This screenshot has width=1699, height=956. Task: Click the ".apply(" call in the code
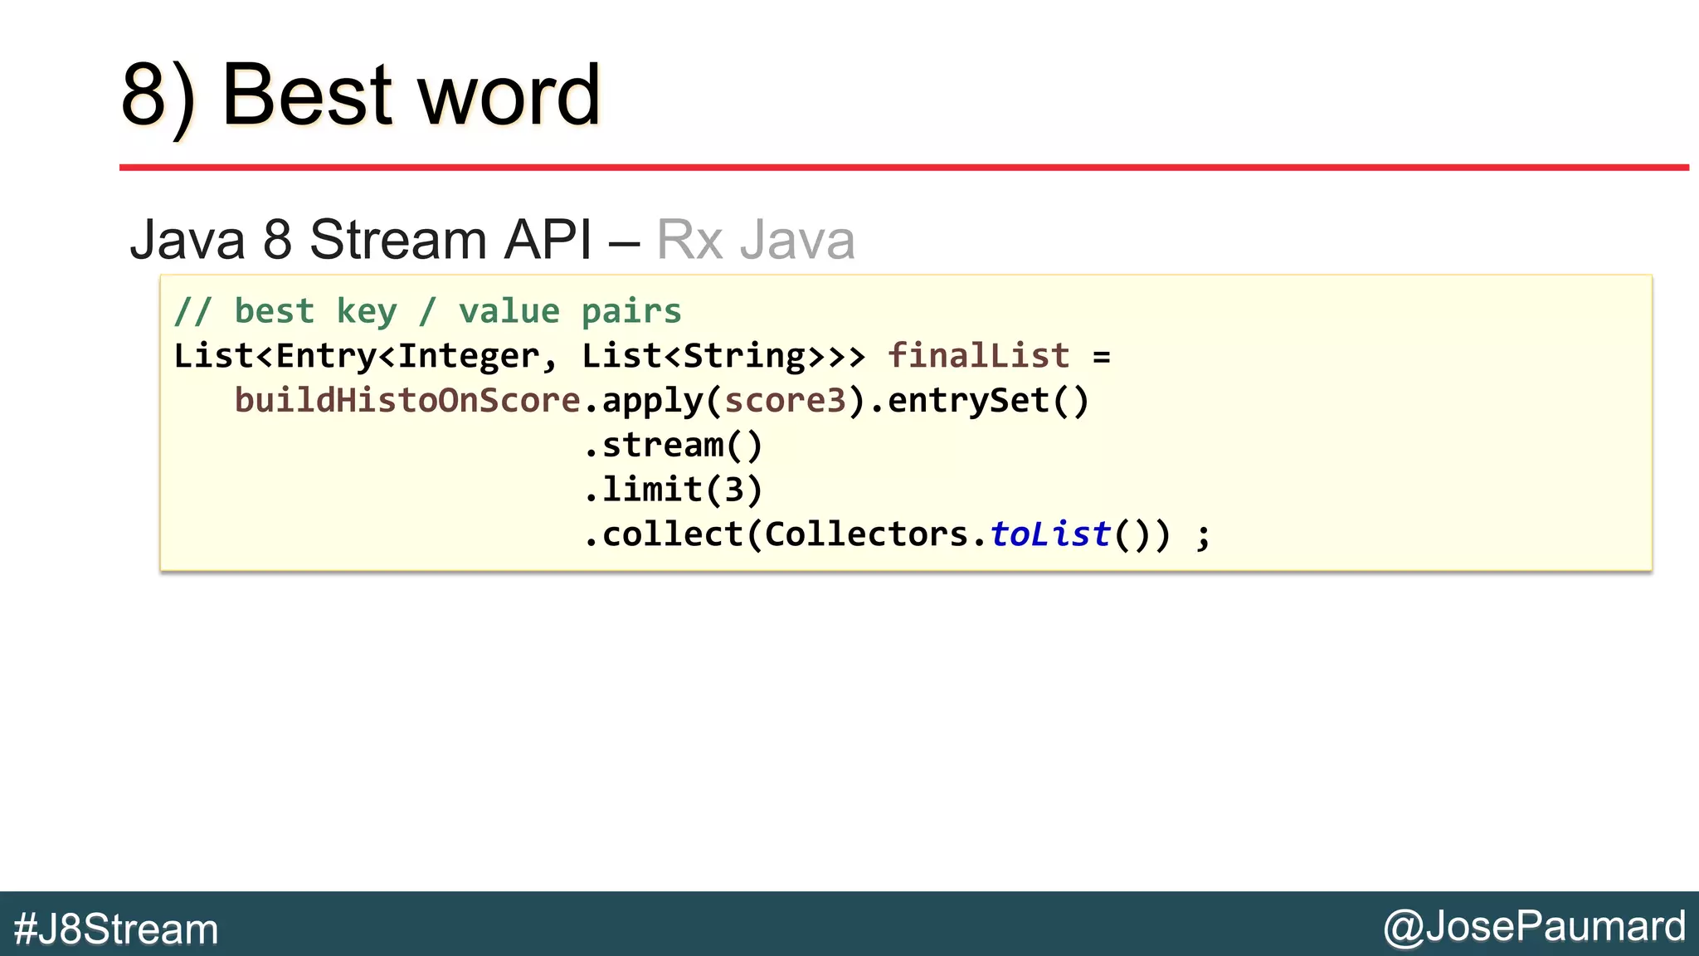click(x=653, y=402)
